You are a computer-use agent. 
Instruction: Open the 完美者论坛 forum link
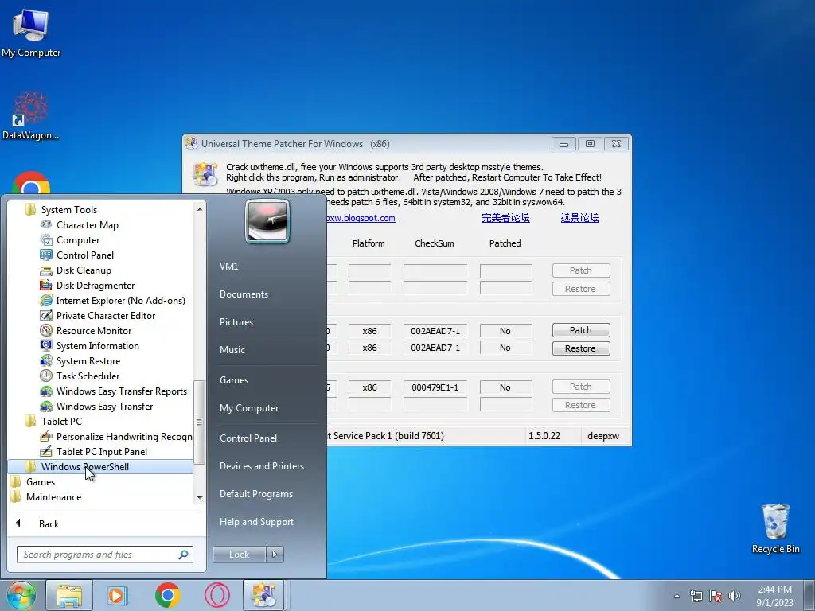click(x=505, y=218)
